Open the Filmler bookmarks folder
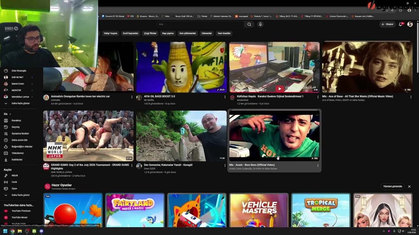 coord(203,16)
